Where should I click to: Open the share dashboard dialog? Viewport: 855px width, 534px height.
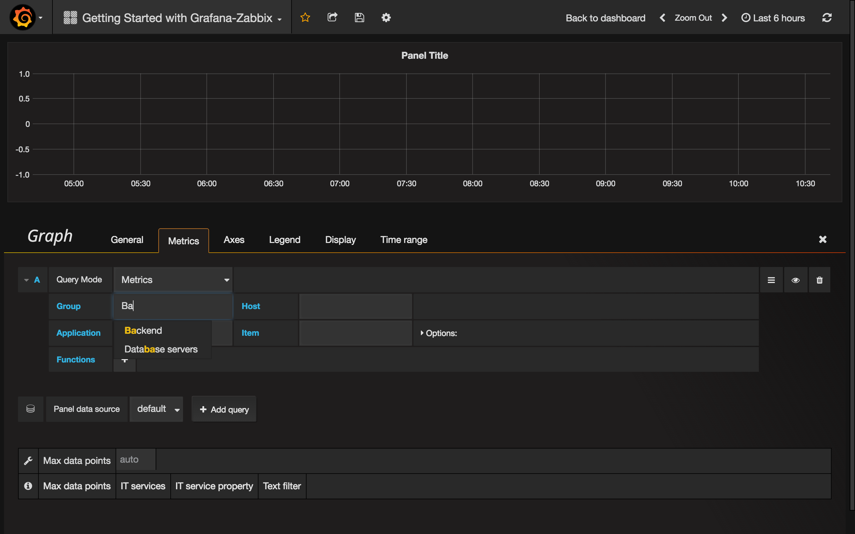(332, 17)
